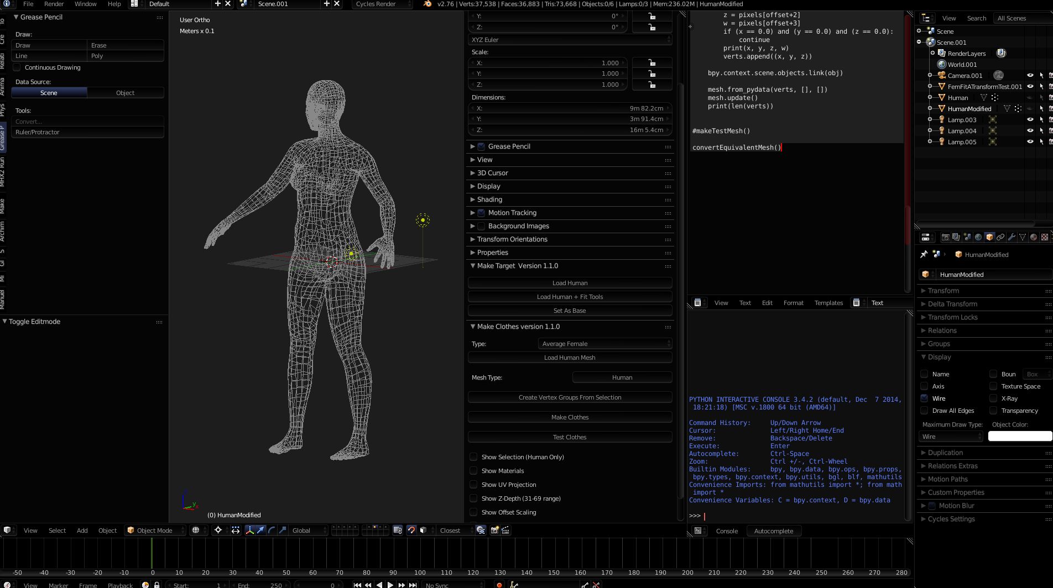The width and height of the screenshot is (1053, 588).
Task: Collapse the Scene.001 tree node
Action: pyautogui.click(x=919, y=42)
